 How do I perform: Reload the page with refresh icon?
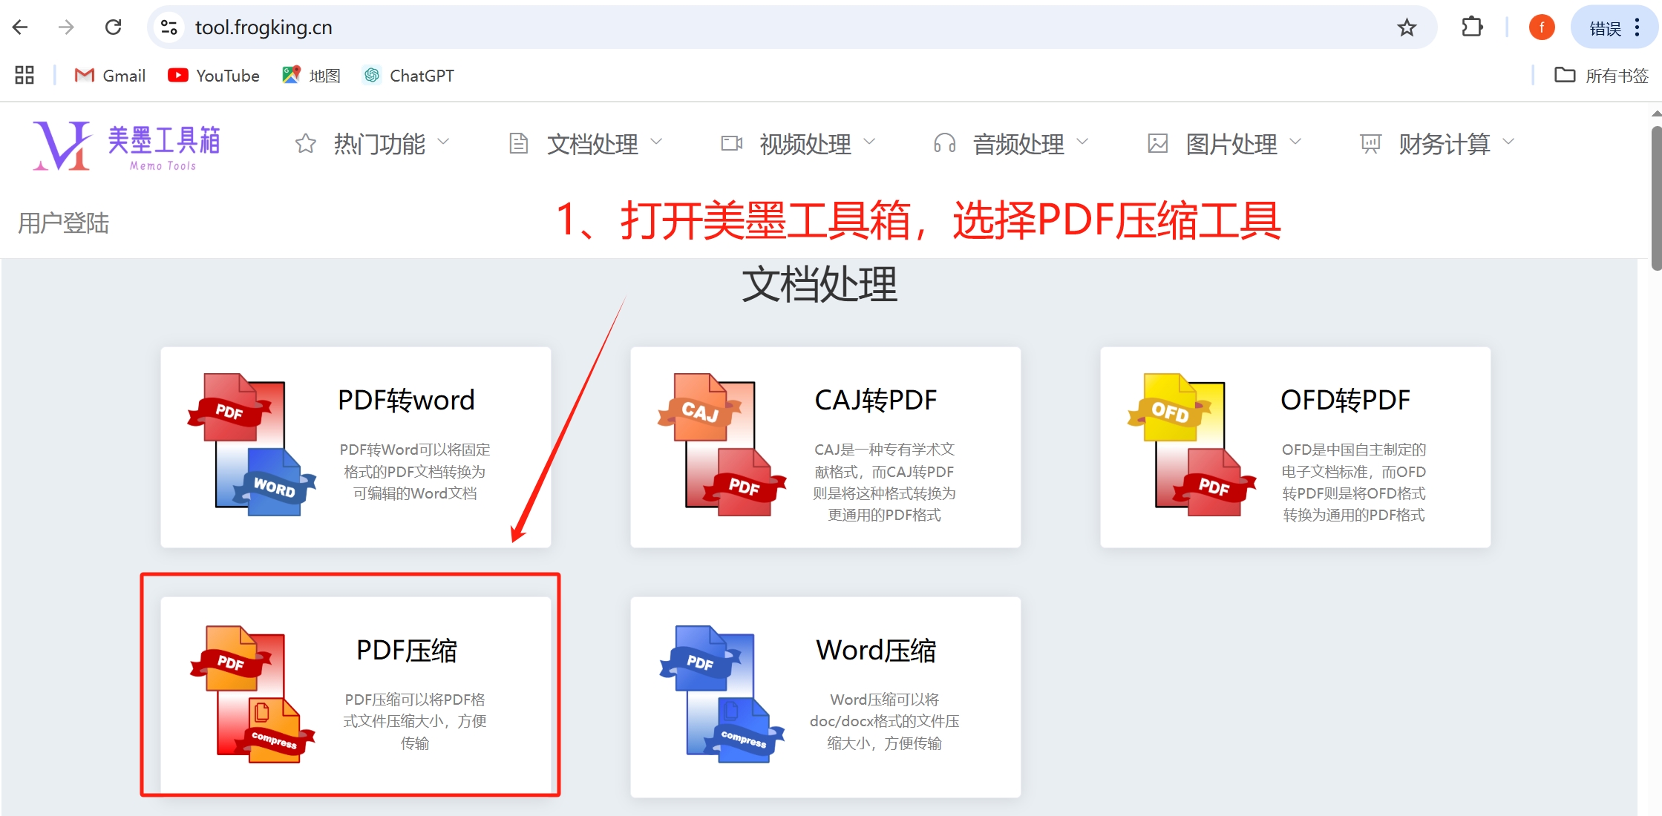tap(113, 28)
